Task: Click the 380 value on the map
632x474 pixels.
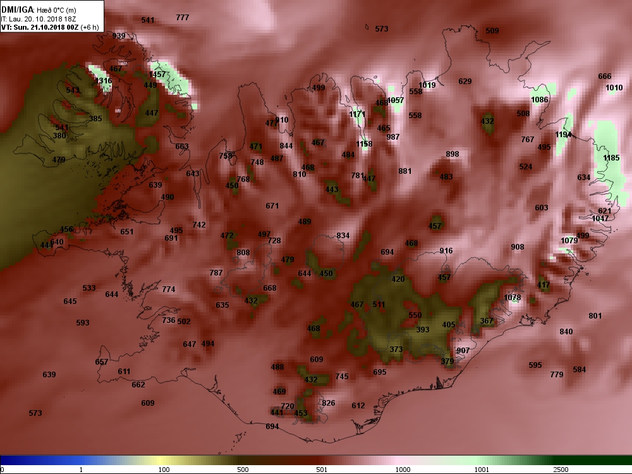Action: tap(59, 135)
